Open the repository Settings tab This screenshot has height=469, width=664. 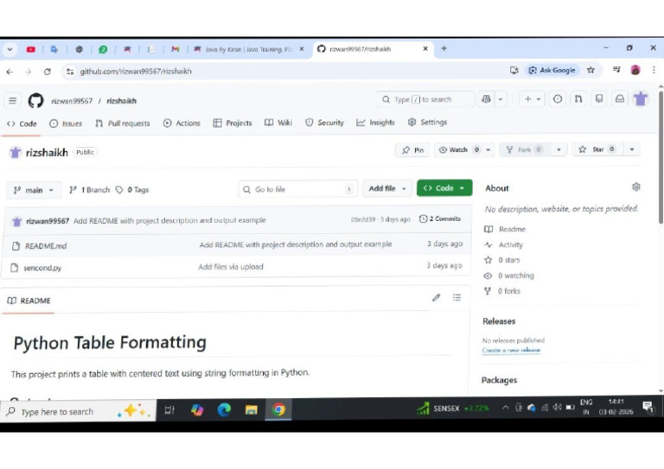[427, 123]
